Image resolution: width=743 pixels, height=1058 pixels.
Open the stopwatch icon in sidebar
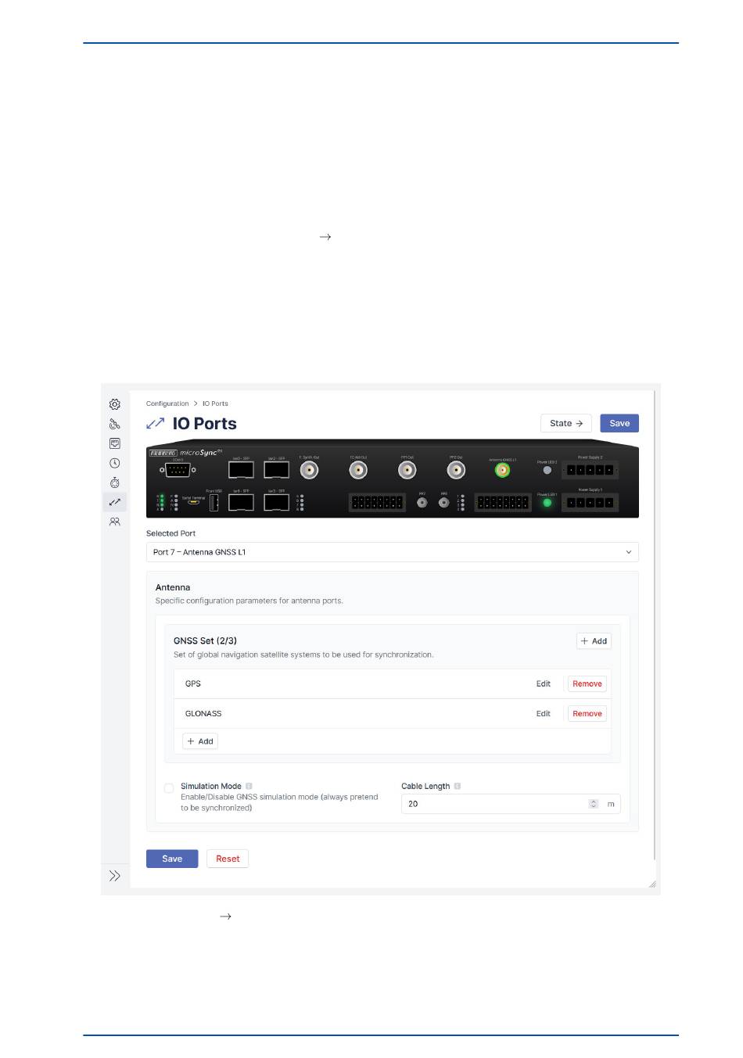pos(115,482)
